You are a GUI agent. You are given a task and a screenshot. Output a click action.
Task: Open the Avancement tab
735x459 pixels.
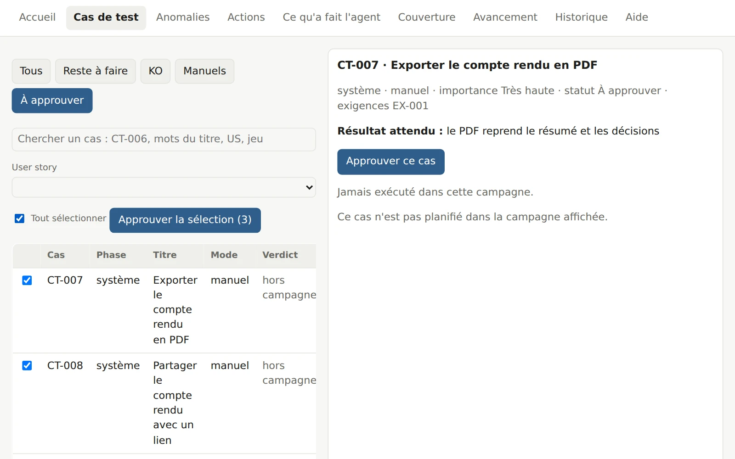point(505,17)
